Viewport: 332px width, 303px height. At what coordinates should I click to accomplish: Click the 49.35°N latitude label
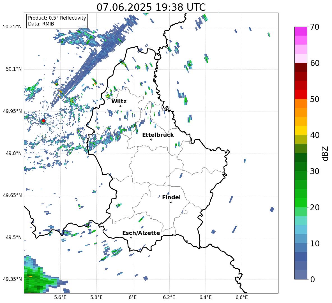tap(12, 279)
